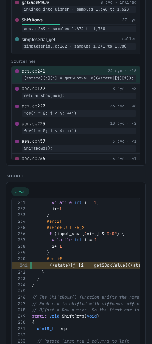Select the ShiftRows function entry
Image resolution: width=152 pixels, height=344 pixels.
tap(76, 25)
